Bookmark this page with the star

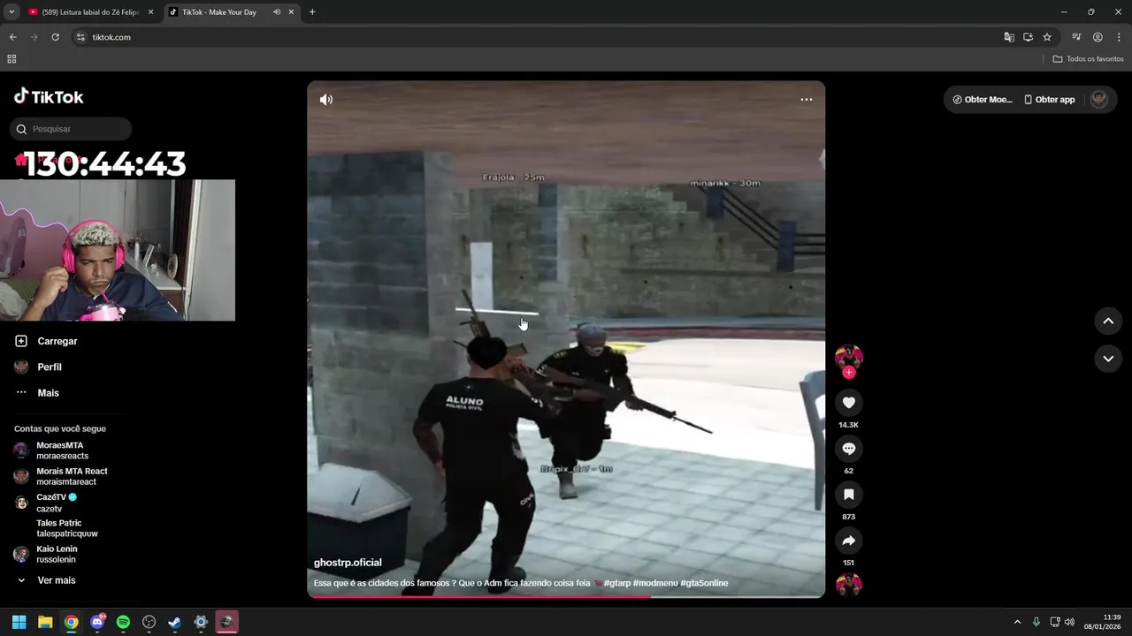coord(1047,37)
